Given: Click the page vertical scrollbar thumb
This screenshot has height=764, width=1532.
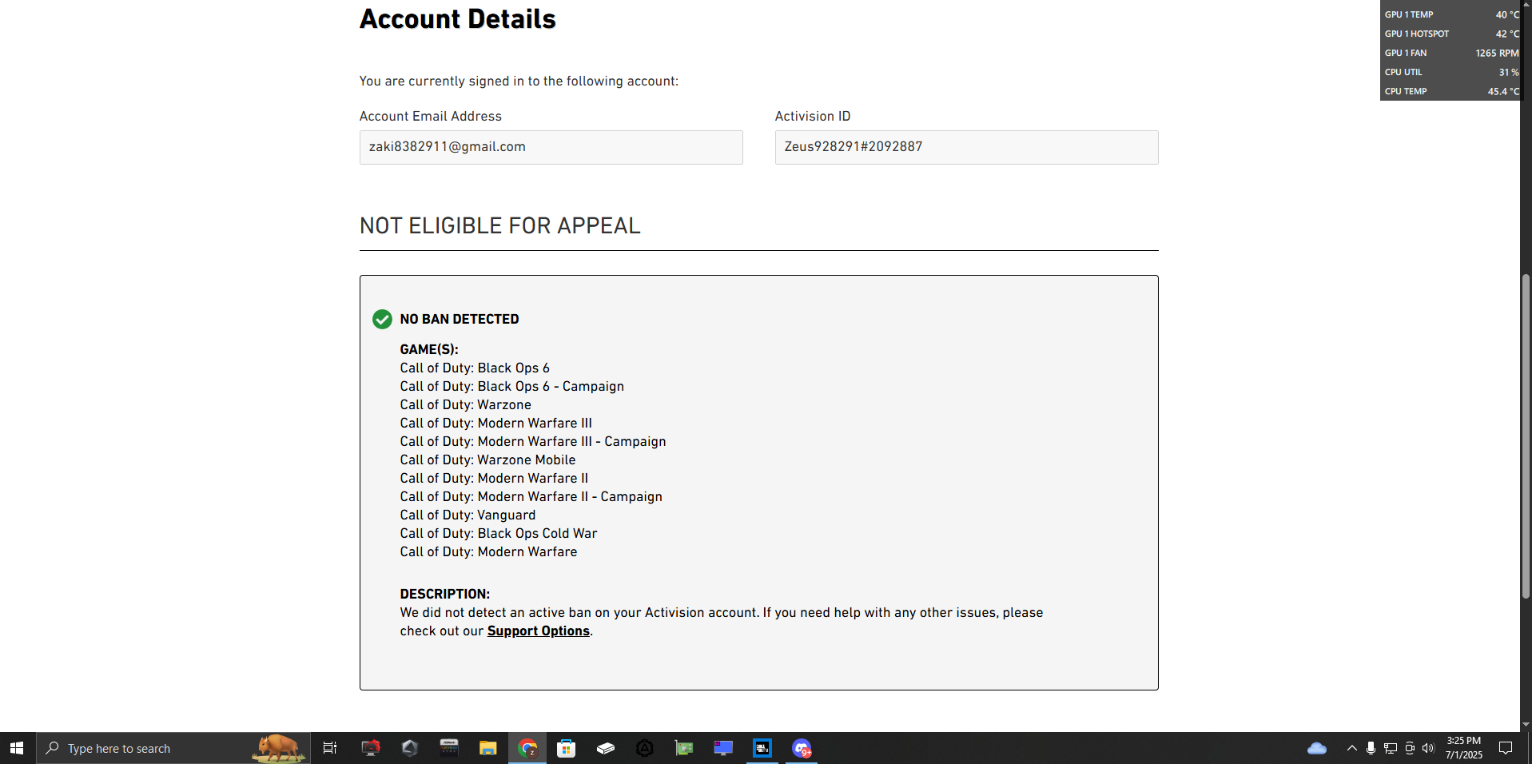Looking at the screenshot, I should click(x=1526, y=436).
